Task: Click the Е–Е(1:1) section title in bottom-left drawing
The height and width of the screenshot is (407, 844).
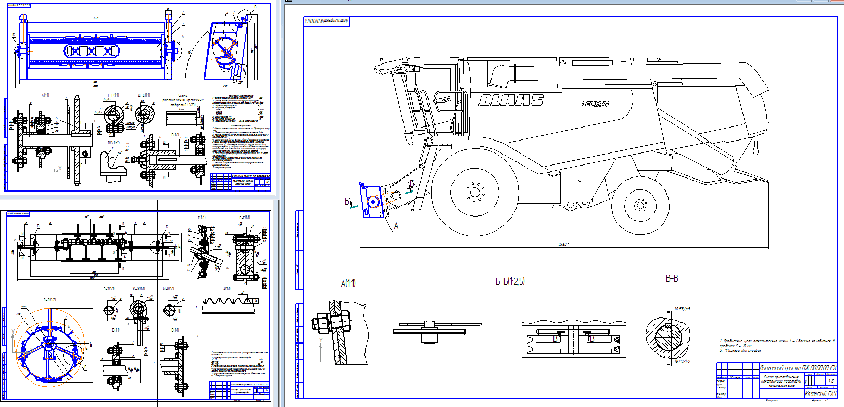Action: [x=245, y=218]
